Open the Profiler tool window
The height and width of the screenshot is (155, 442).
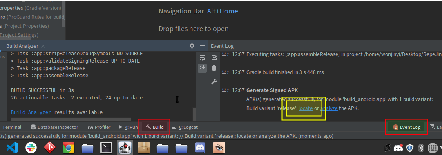pyautogui.click(x=99, y=127)
